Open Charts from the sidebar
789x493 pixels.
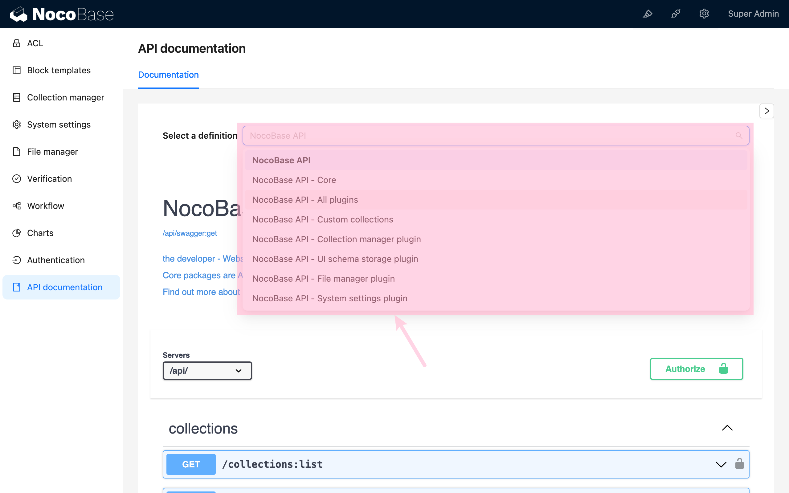40,233
